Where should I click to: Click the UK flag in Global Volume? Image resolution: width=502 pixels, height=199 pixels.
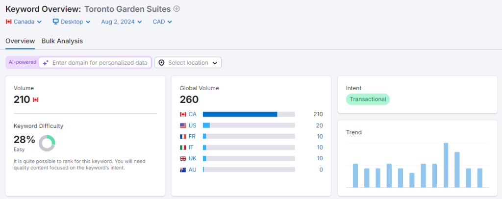click(183, 159)
